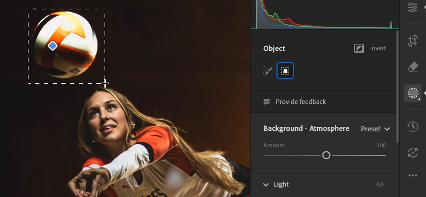Open the Masking tool panel
This screenshot has width=426, height=197.
[x=413, y=93]
